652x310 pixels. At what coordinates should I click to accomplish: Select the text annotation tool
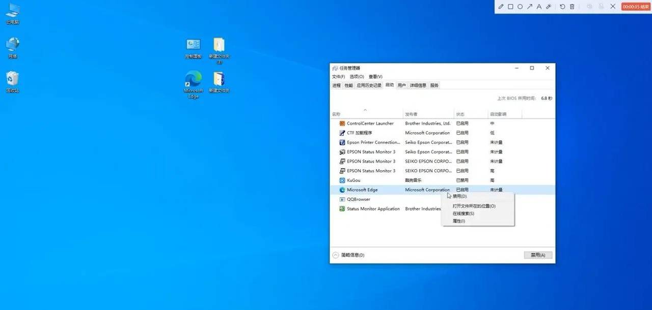[x=539, y=7]
